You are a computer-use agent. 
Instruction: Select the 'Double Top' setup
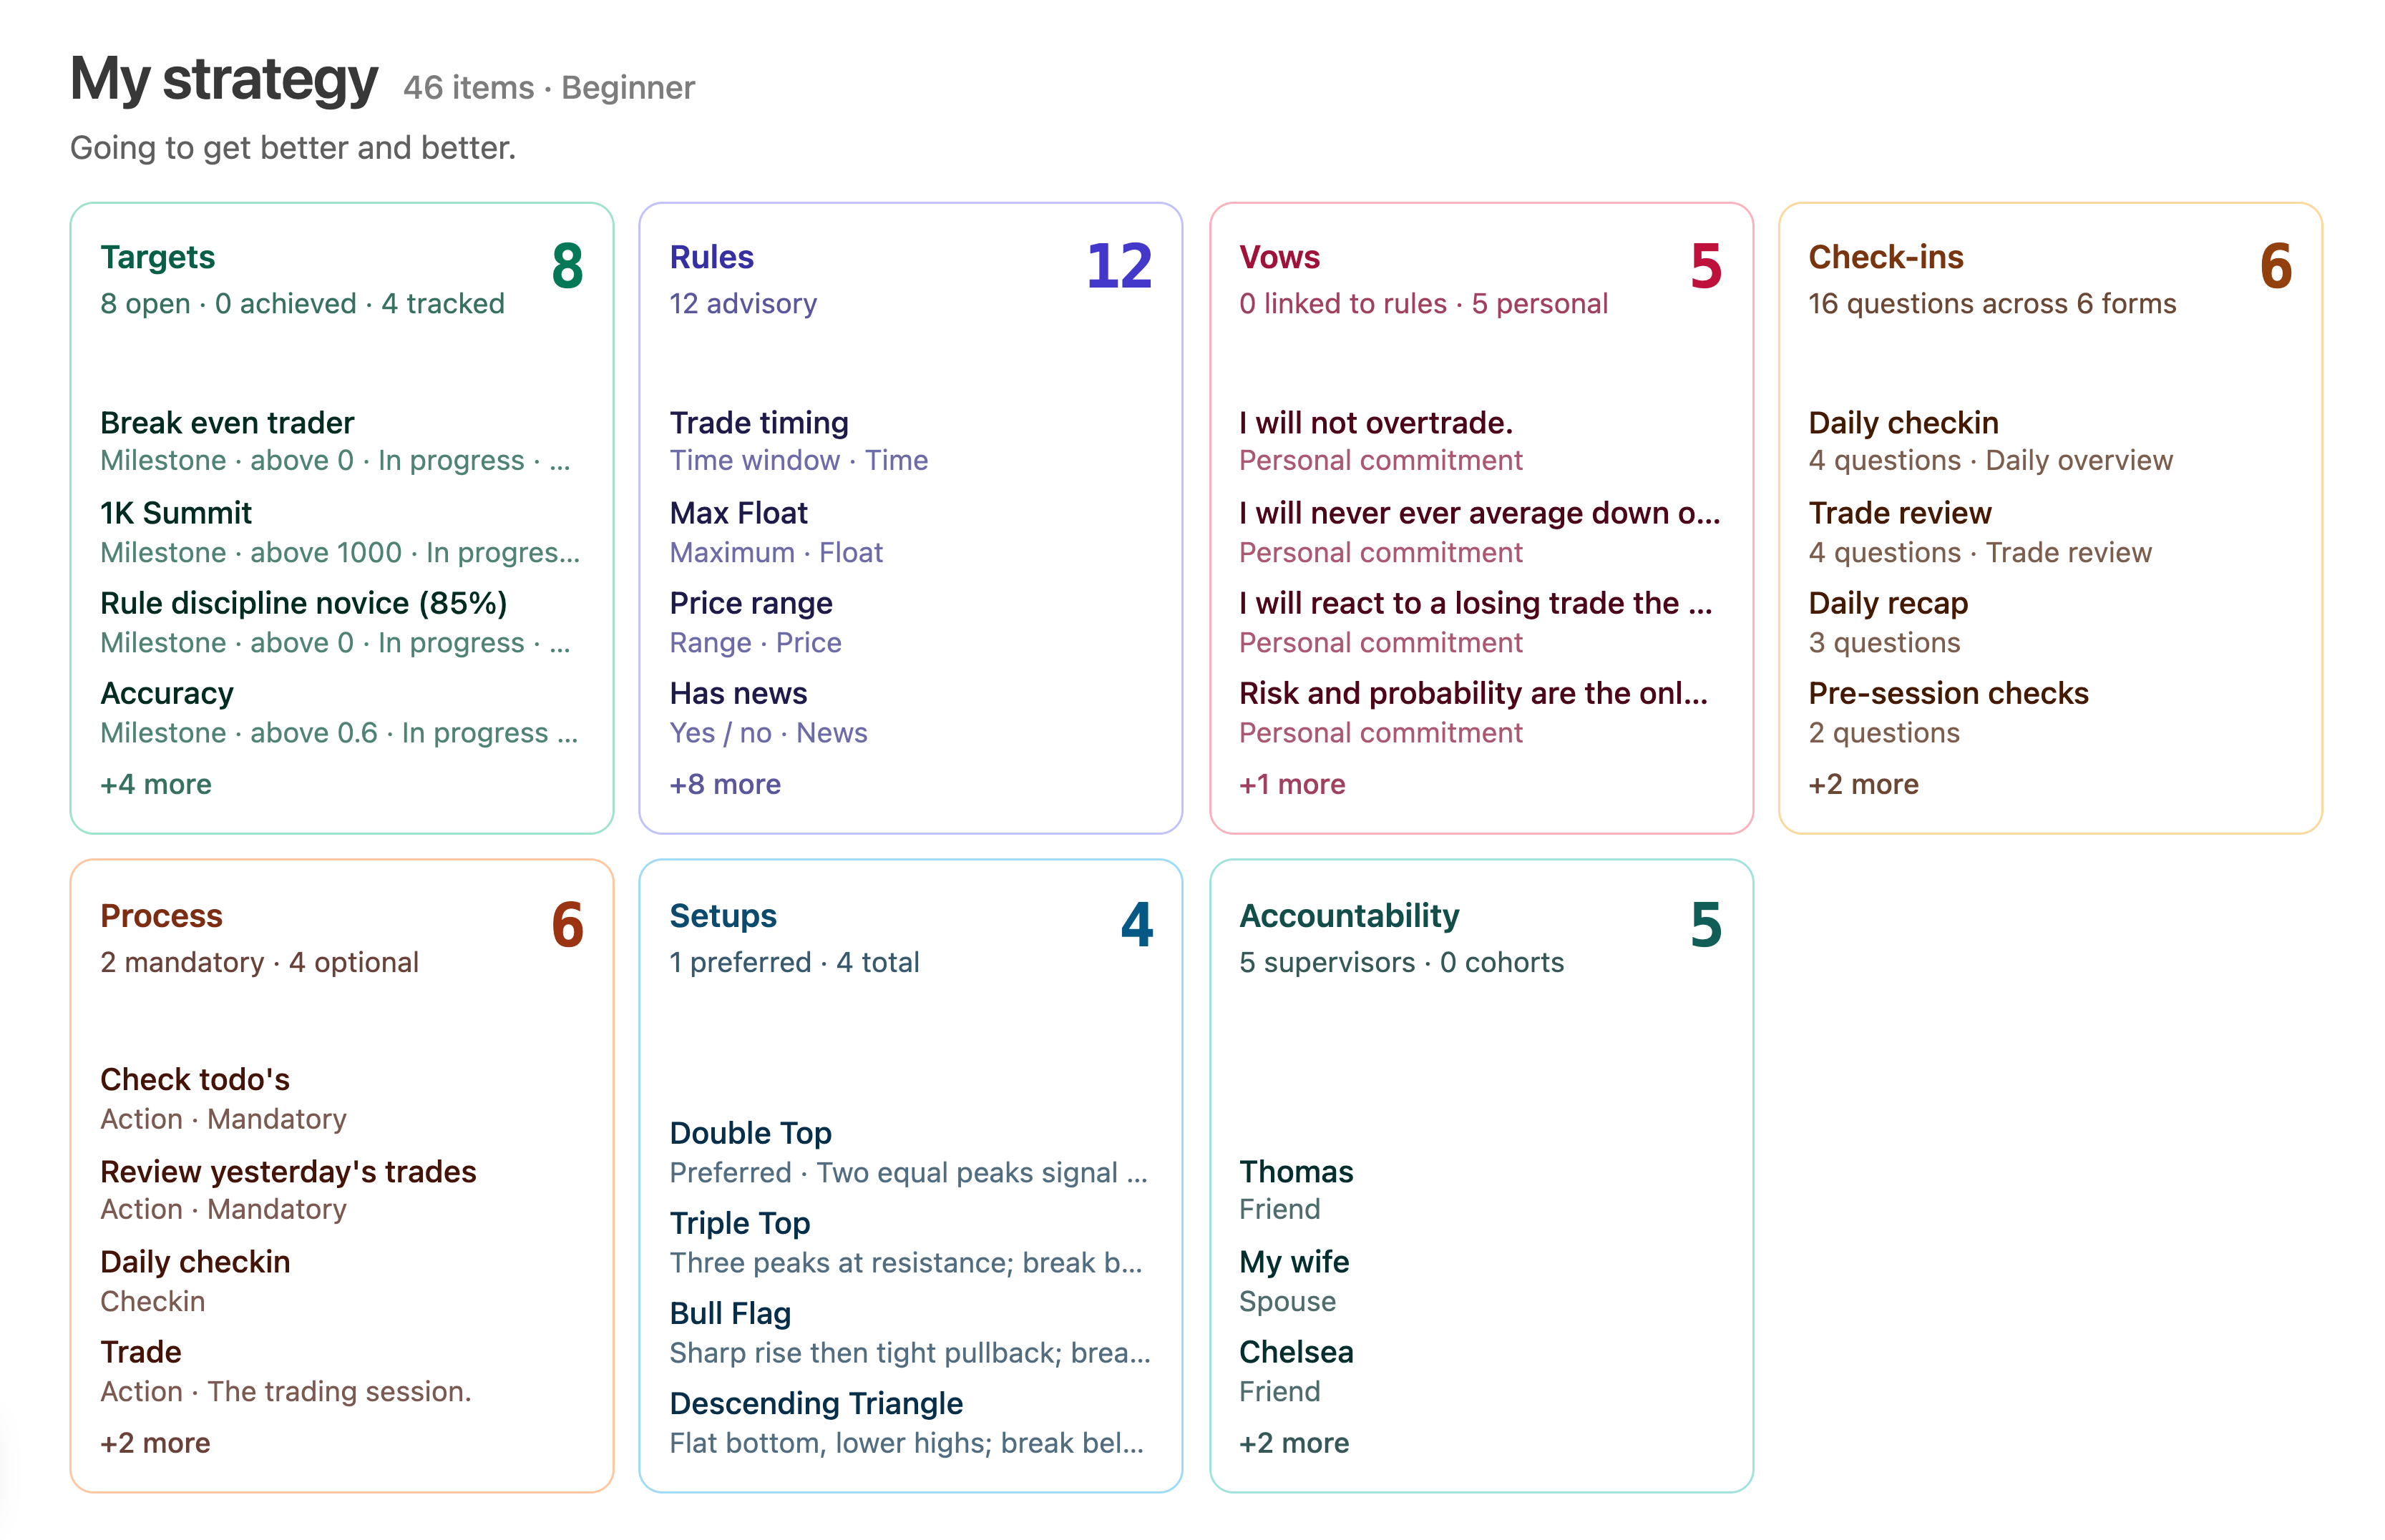(x=751, y=1133)
